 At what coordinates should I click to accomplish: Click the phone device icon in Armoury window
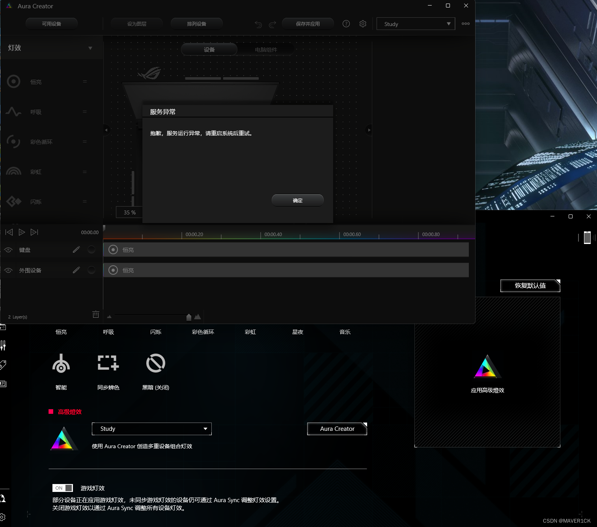pyautogui.click(x=587, y=238)
